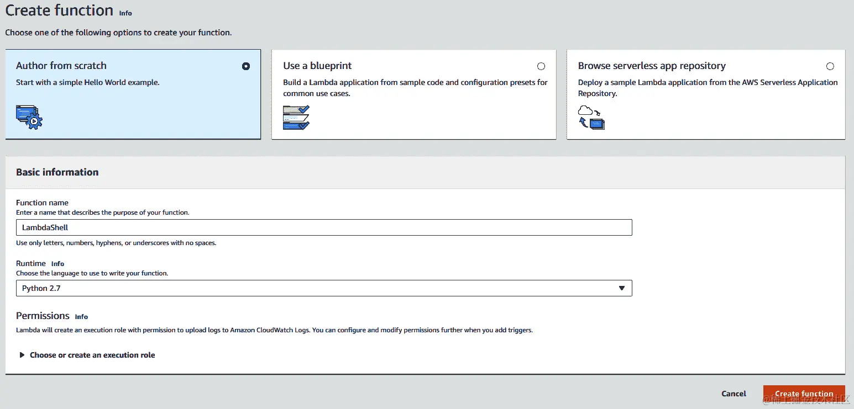This screenshot has height=409, width=854.
Task: Click the serverless repository cloud icon
Action: pyautogui.click(x=591, y=117)
